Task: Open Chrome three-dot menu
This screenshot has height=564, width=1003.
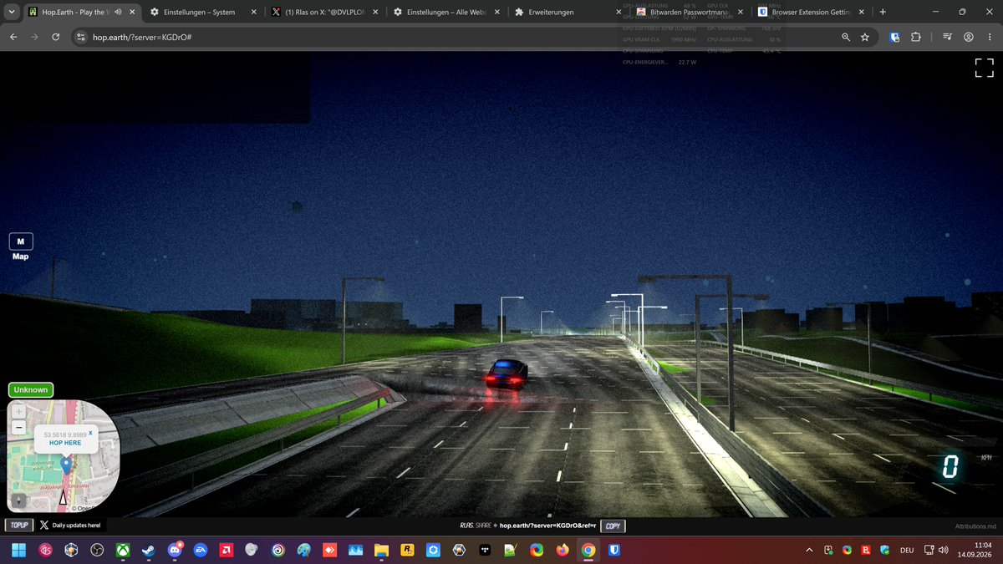Action: 990,38
